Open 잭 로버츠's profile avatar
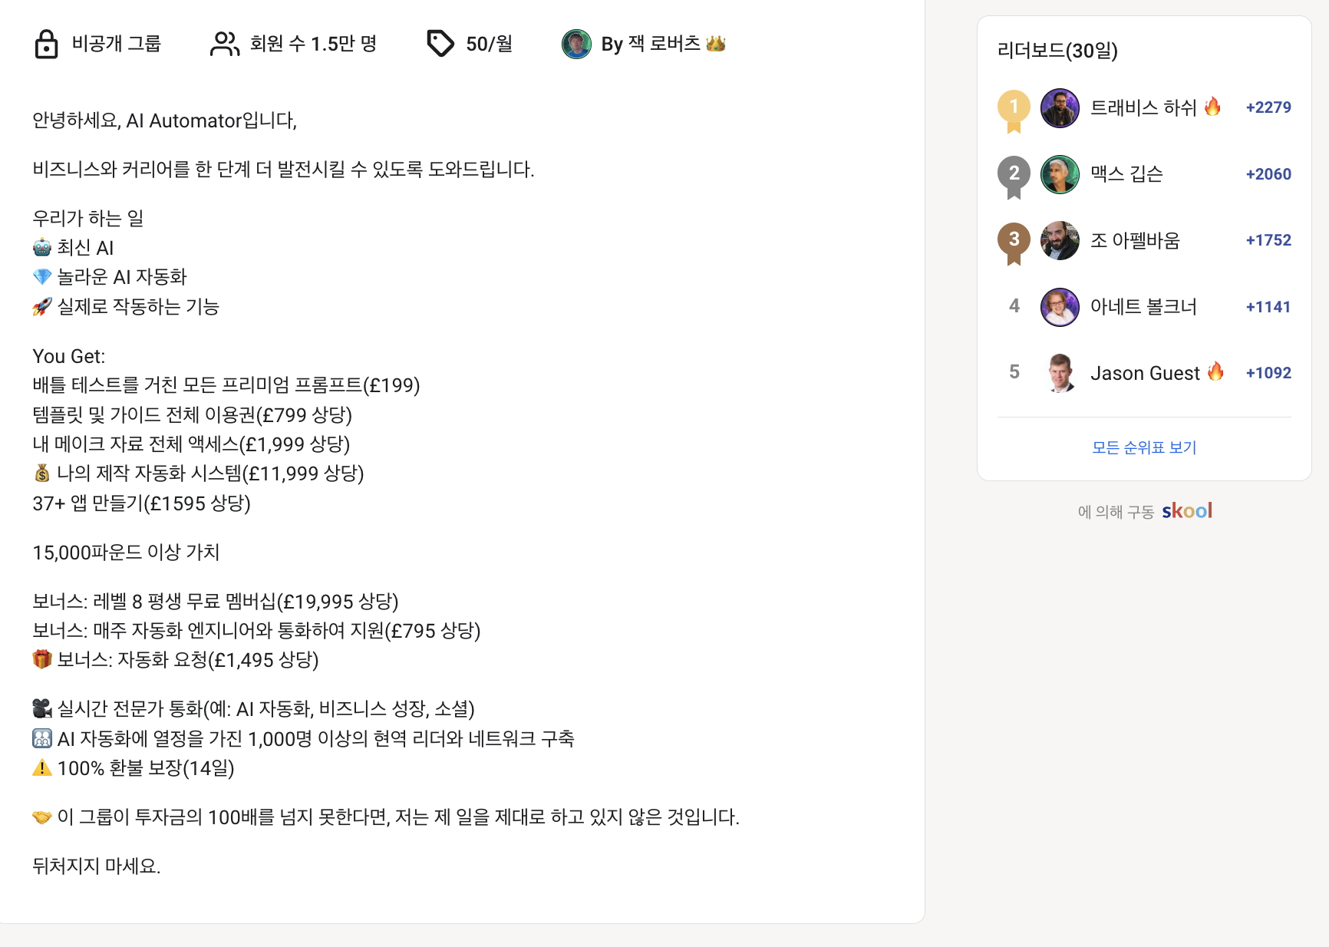 (x=576, y=45)
